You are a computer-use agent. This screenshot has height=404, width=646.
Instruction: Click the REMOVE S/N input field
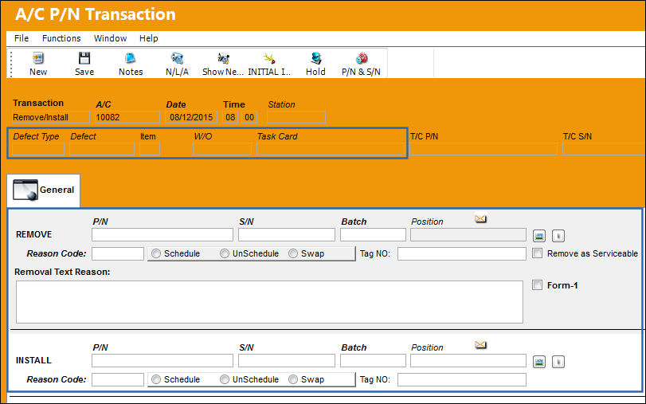pyautogui.click(x=286, y=234)
